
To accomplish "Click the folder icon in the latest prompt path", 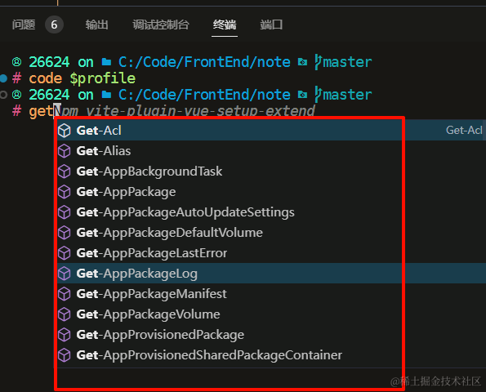I will pos(106,95).
